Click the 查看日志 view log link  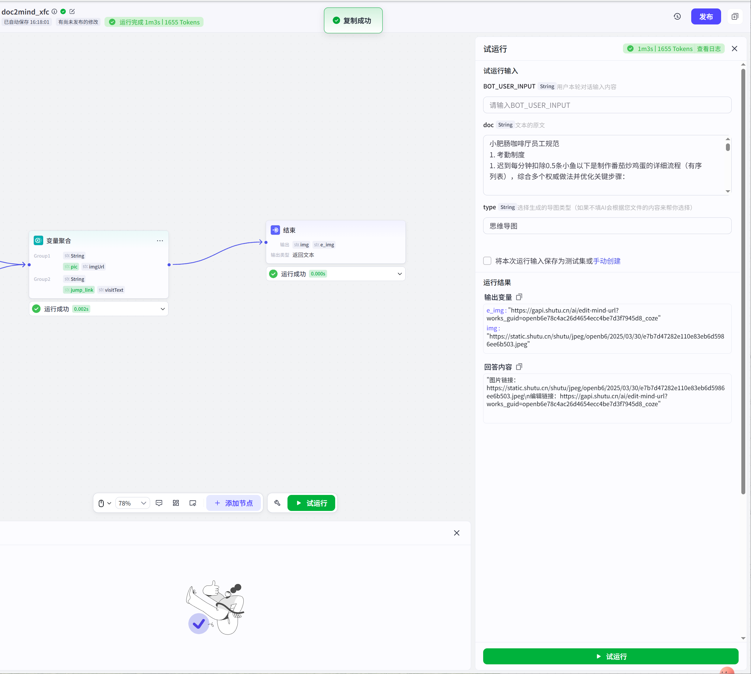[708, 49]
